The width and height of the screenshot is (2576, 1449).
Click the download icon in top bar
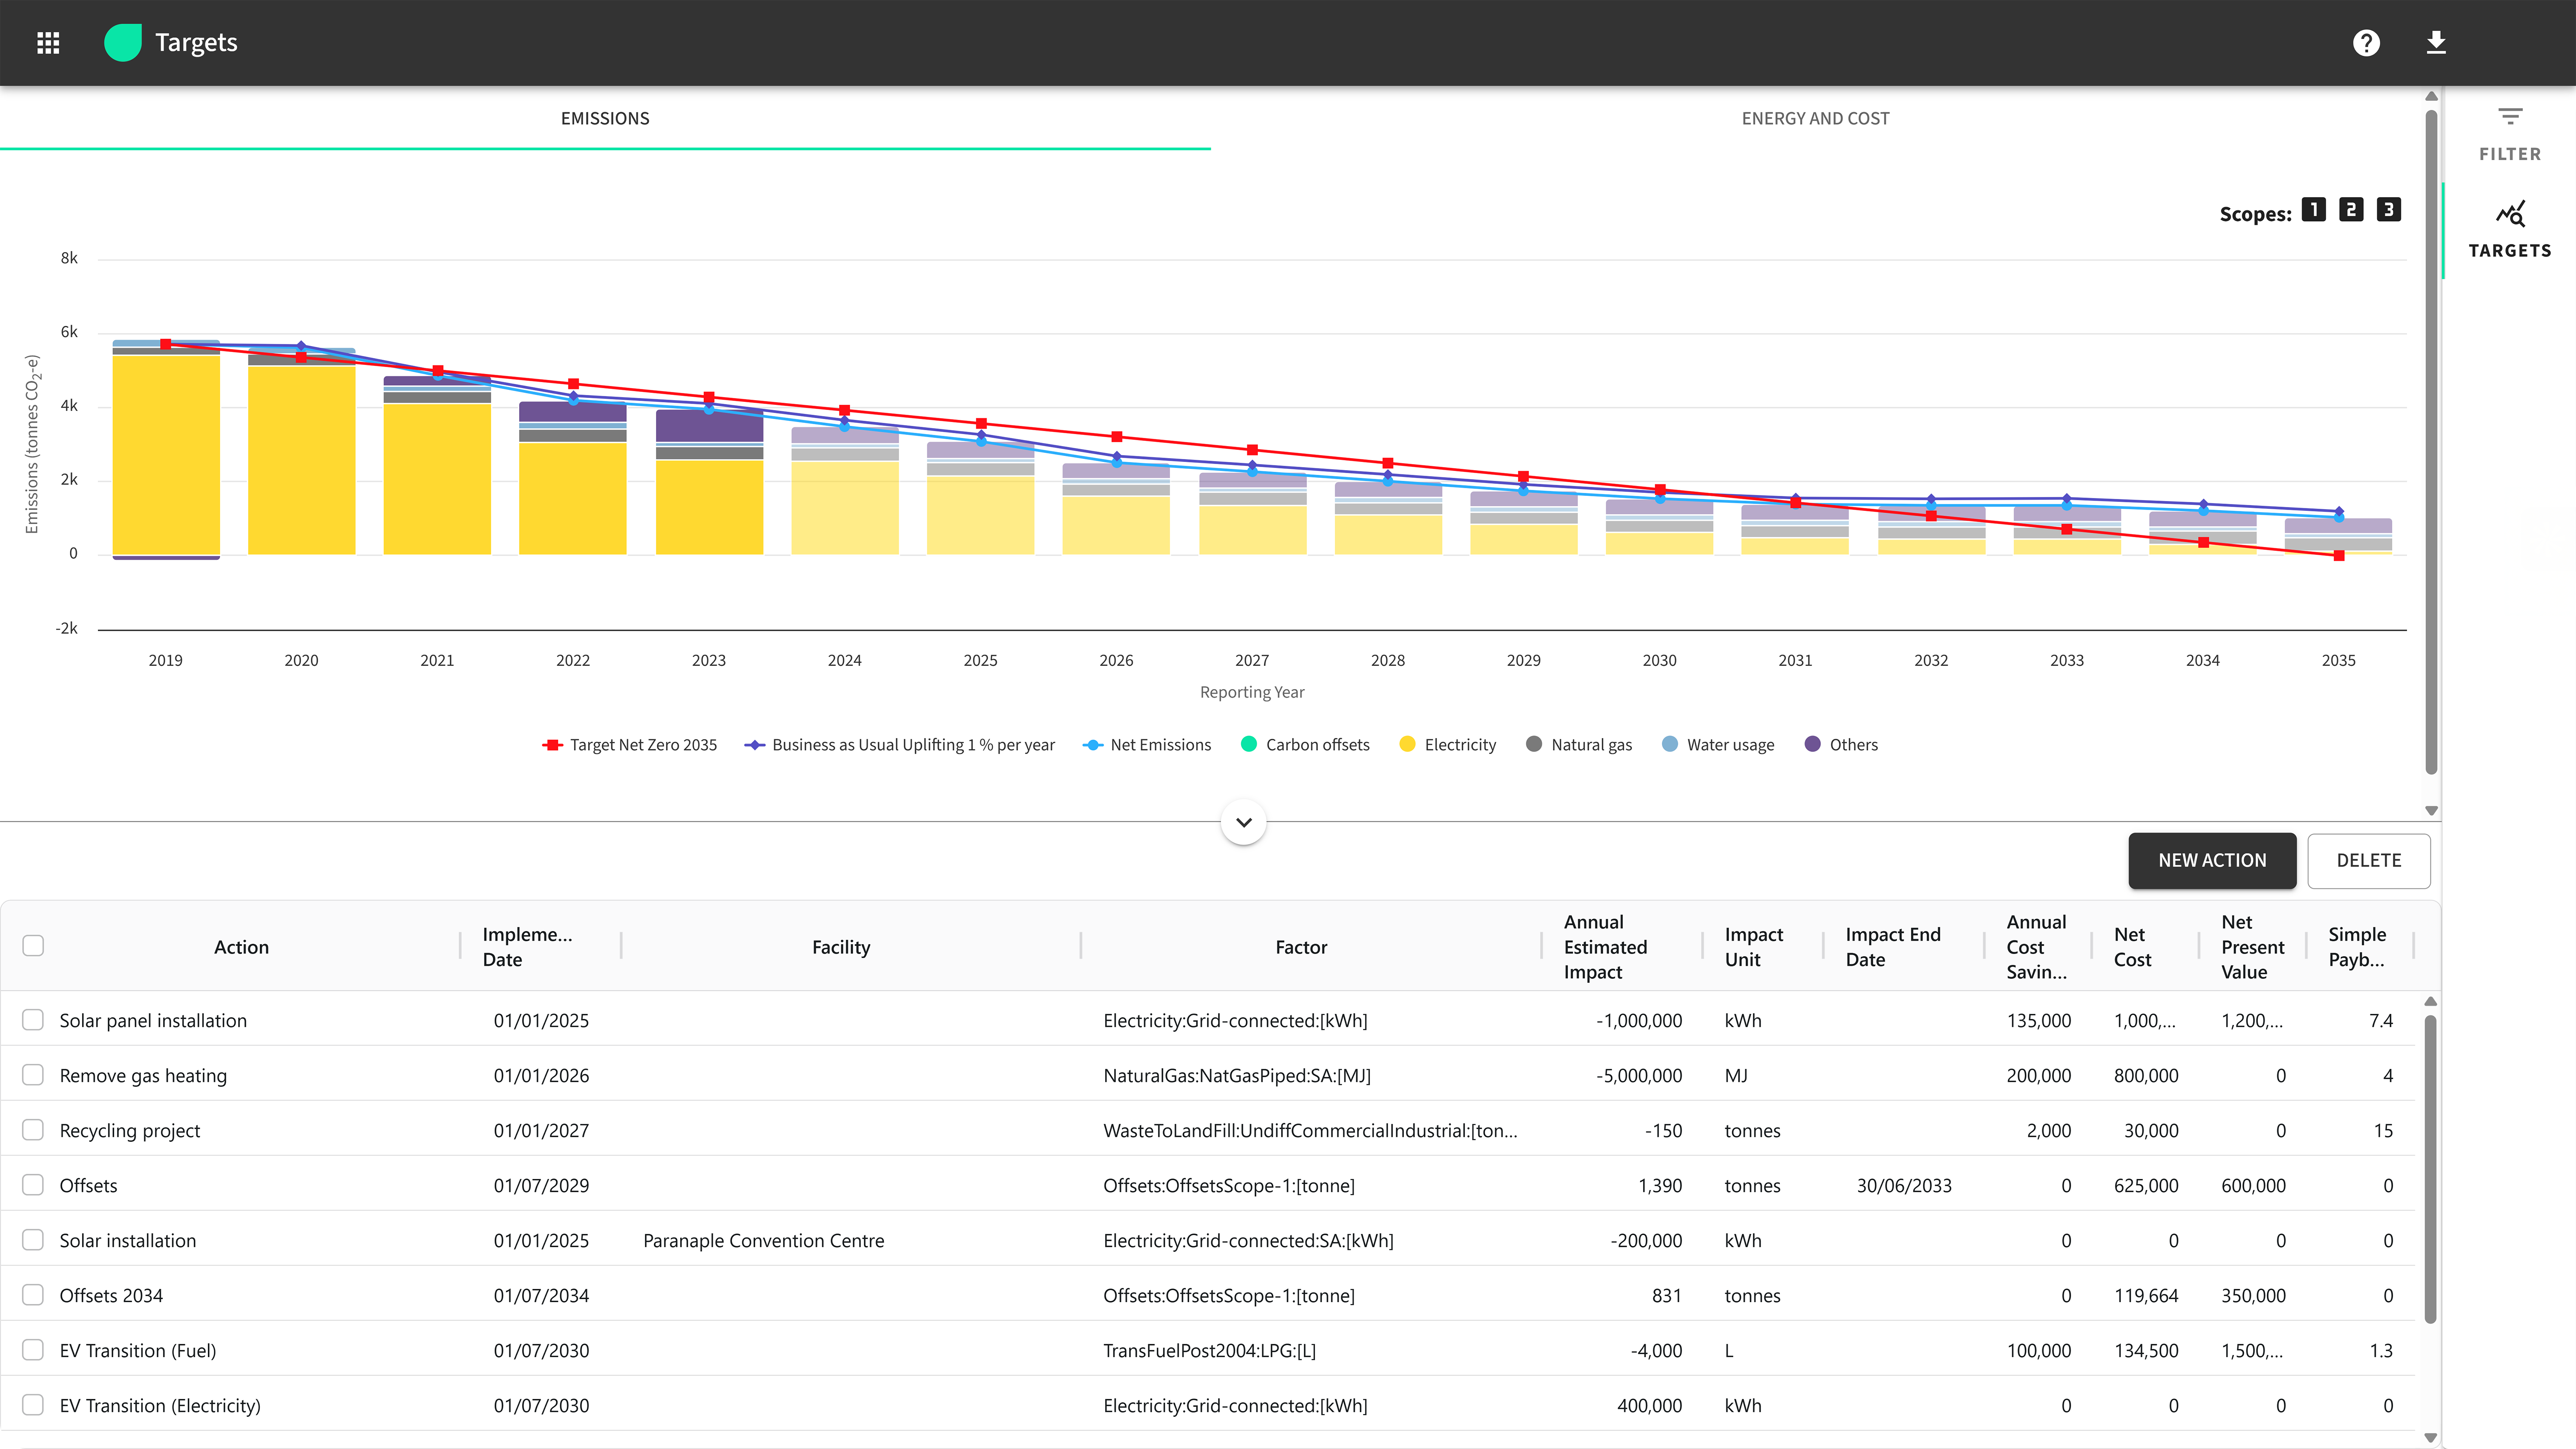point(2436,42)
